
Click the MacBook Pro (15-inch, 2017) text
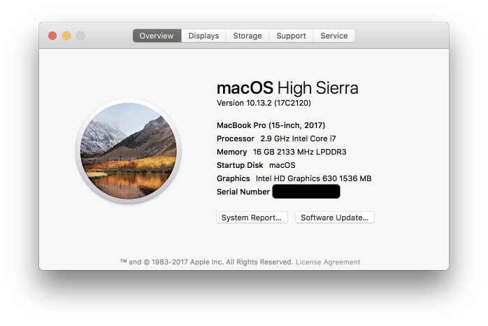click(271, 125)
